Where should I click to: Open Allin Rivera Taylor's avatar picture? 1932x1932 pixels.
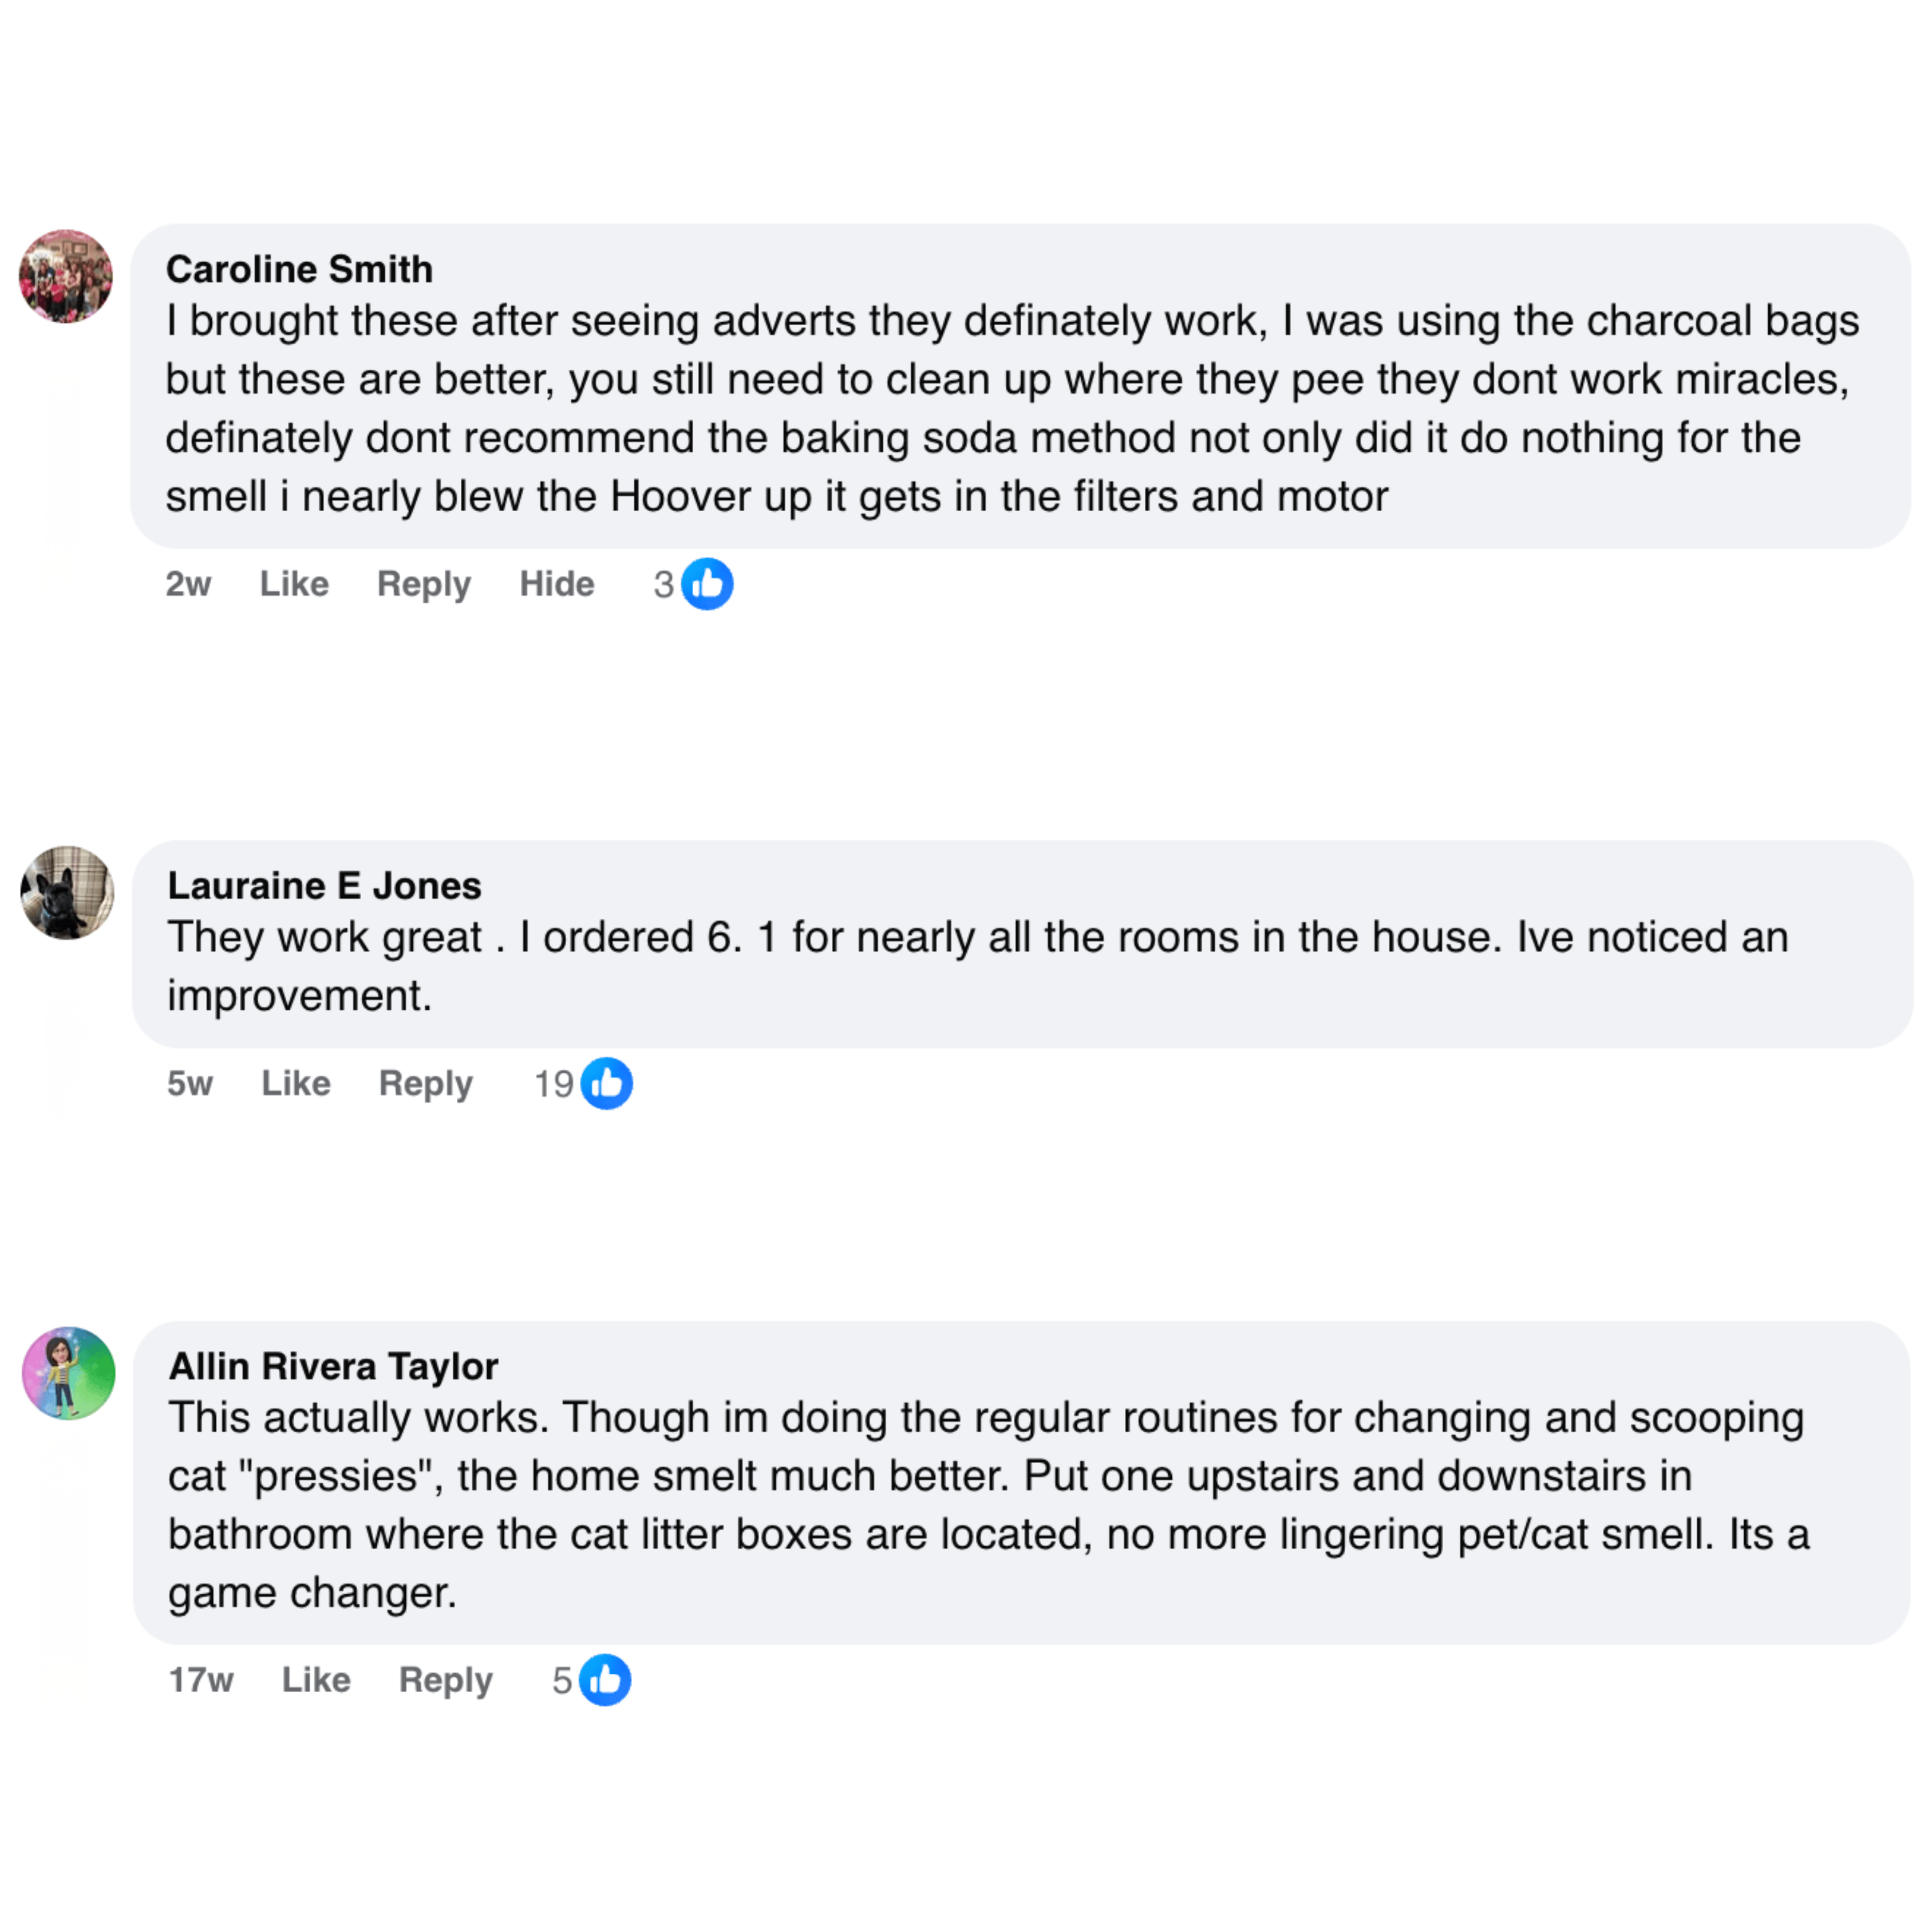[68, 1373]
